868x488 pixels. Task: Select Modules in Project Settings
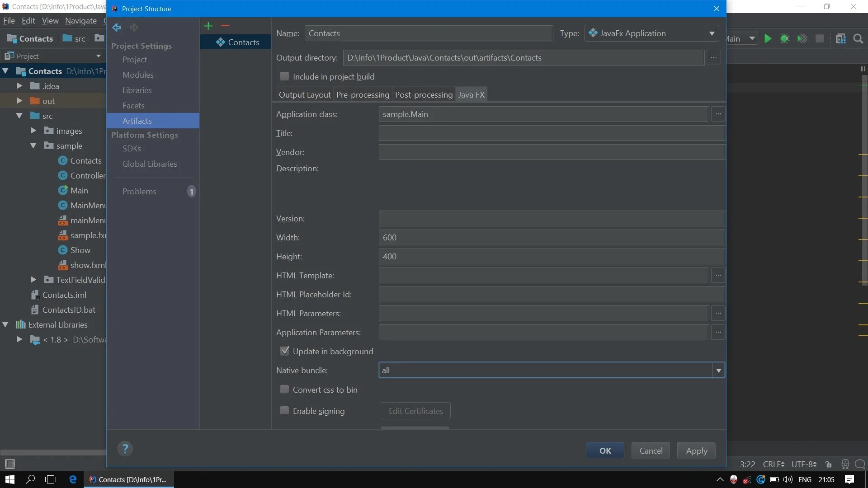[x=138, y=75]
